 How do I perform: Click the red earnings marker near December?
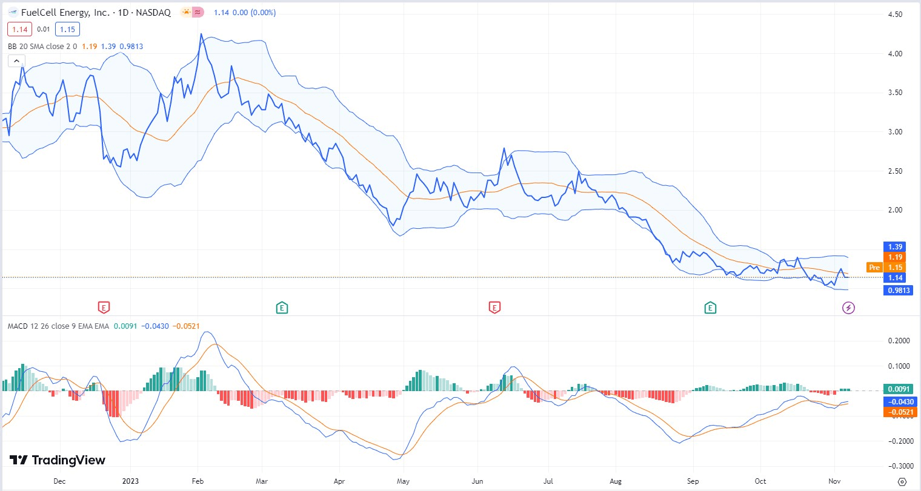(x=104, y=308)
